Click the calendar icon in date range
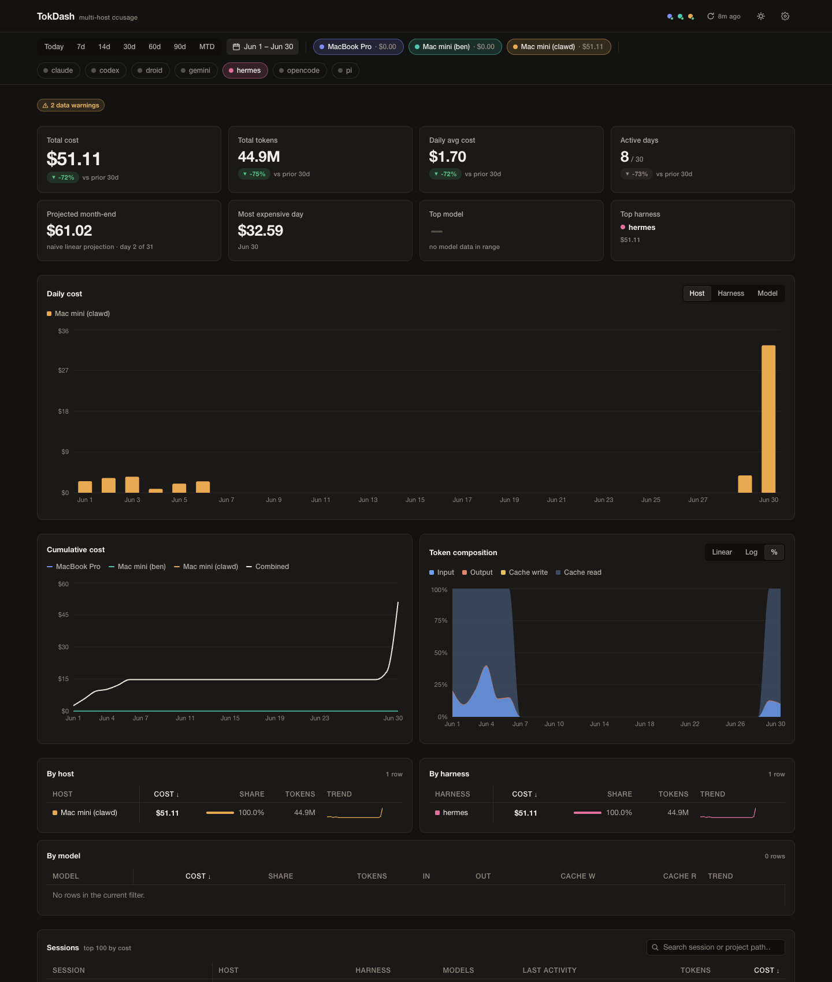 coord(236,47)
